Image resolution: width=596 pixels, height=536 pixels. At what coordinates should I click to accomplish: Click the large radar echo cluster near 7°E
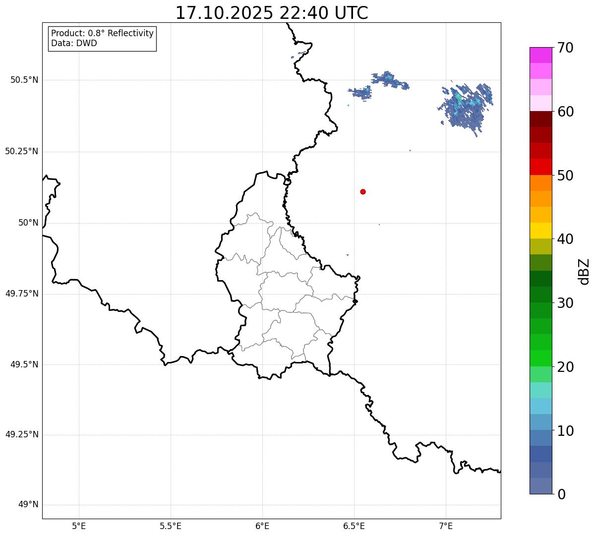(x=465, y=108)
